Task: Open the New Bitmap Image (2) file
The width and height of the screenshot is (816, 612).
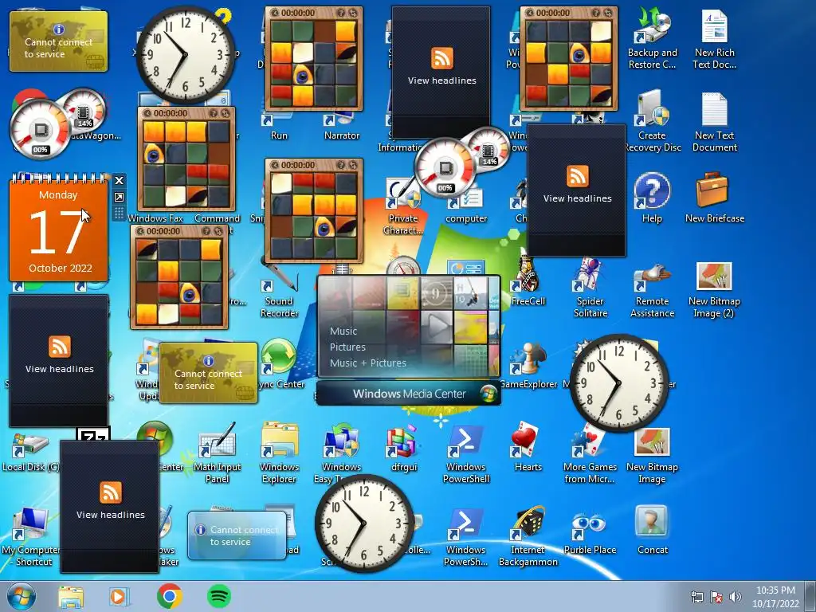Action: pos(714,288)
